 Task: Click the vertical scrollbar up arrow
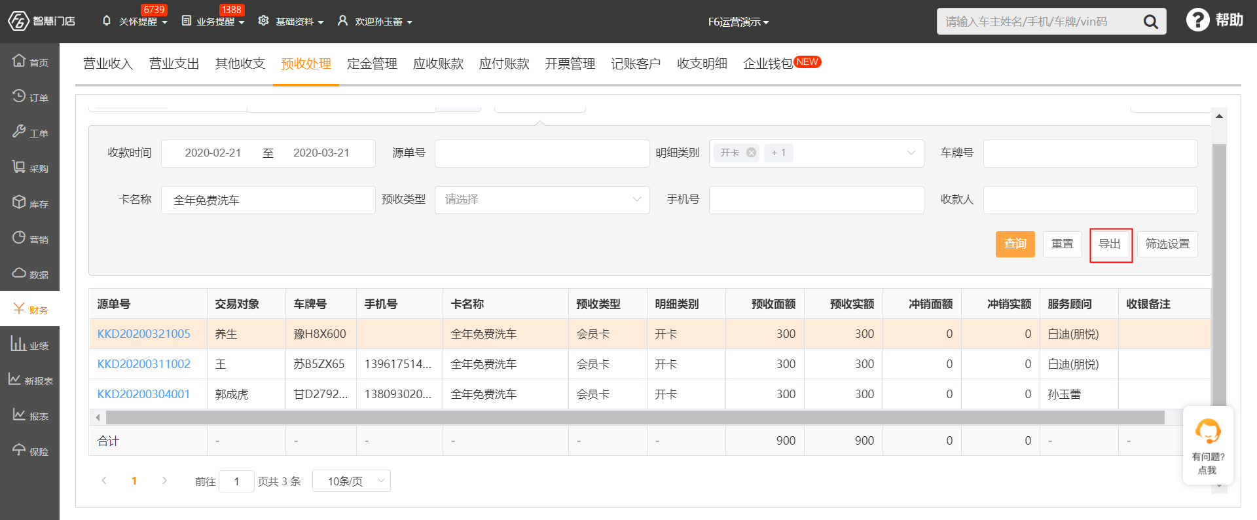click(1219, 116)
